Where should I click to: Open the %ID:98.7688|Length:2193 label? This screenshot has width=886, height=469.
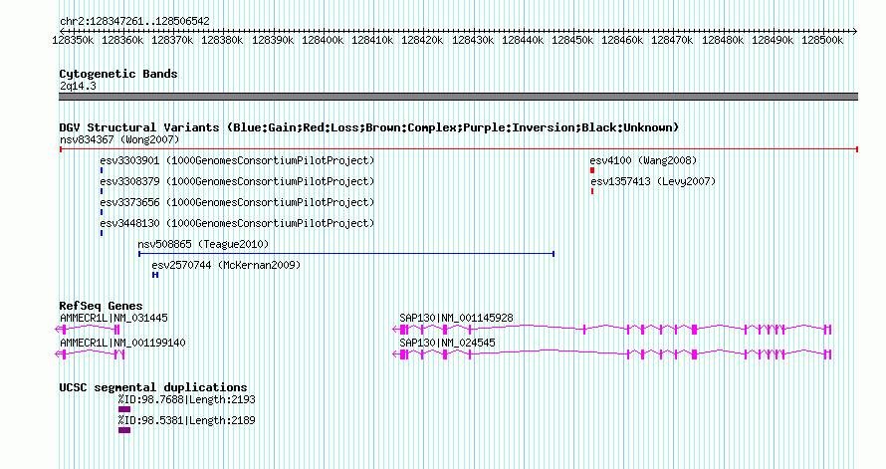pos(186,399)
